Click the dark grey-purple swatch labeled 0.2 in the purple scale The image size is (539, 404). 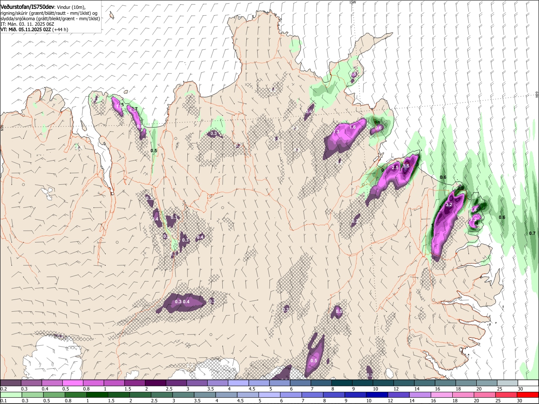11,383
